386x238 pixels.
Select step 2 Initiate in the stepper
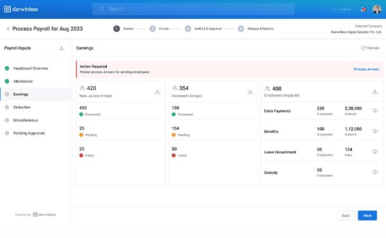click(160, 29)
